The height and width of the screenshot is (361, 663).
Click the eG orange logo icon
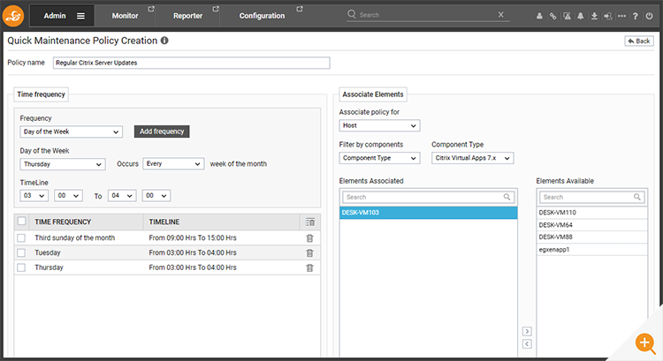[x=13, y=16]
